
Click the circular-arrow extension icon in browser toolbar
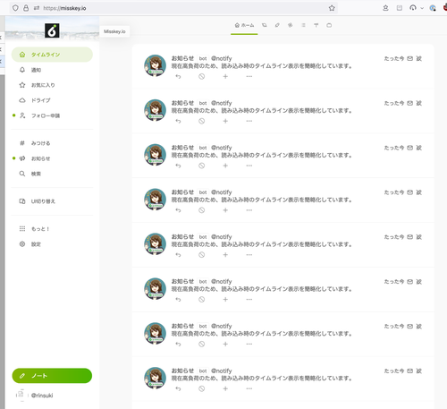pyautogui.click(x=413, y=8)
